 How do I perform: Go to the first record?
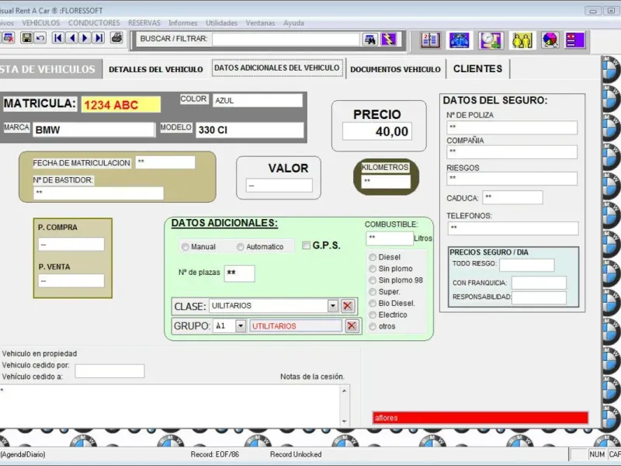(x=57, y=38)
